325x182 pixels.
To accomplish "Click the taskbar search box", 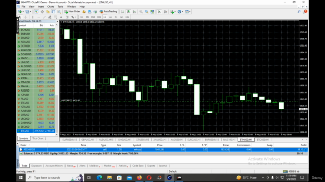I will [55, 177].
